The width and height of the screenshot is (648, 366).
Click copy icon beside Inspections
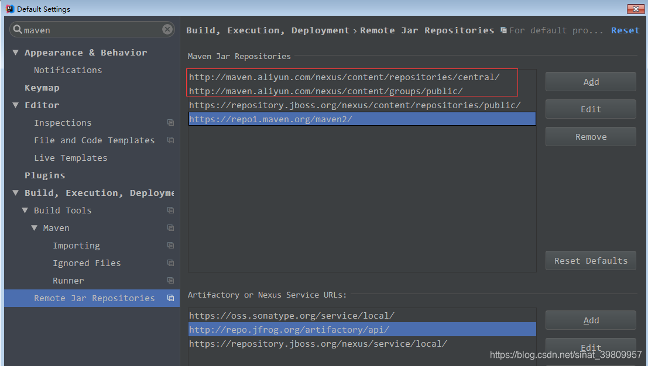[170, 123]
